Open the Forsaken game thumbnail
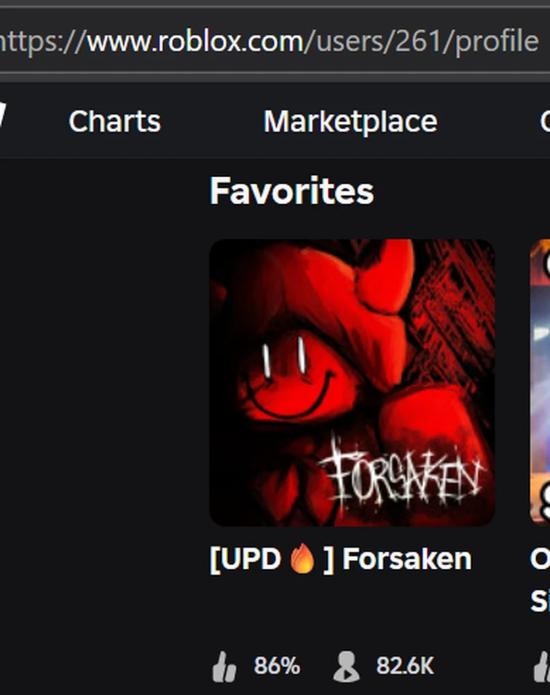This screenshot has height=695, width=550. (352, 383)
